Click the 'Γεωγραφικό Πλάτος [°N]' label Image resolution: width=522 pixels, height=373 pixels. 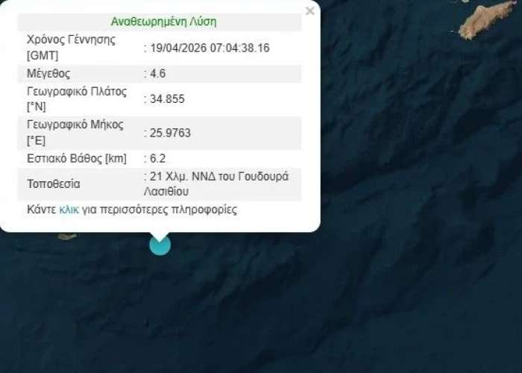(77, 99)
